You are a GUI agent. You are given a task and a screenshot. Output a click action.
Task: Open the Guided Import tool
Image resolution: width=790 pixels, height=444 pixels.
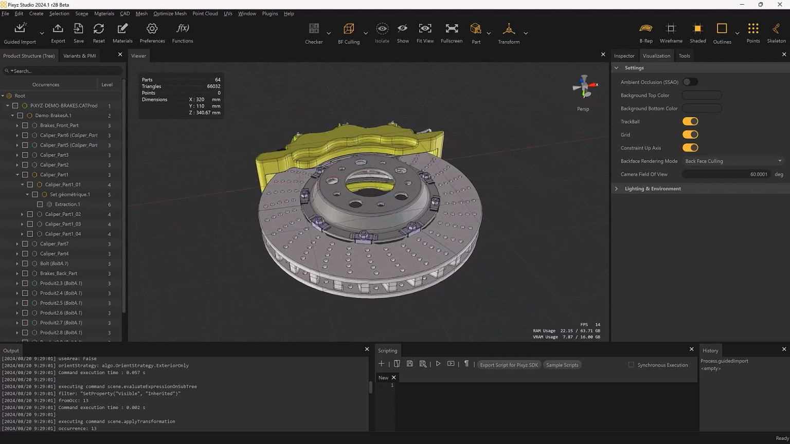(19, 31)
